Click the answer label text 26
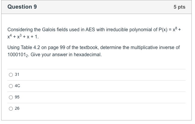195x124 pixels. point(17,109)
